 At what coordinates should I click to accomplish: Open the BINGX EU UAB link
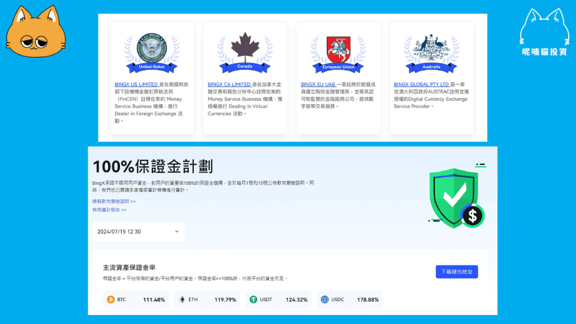318,85
